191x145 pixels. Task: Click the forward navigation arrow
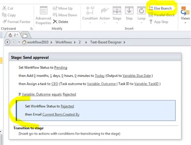[13, 42]
